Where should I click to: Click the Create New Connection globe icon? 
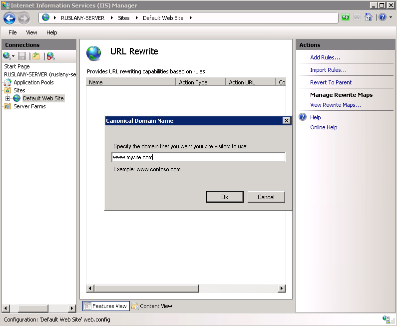7,56
